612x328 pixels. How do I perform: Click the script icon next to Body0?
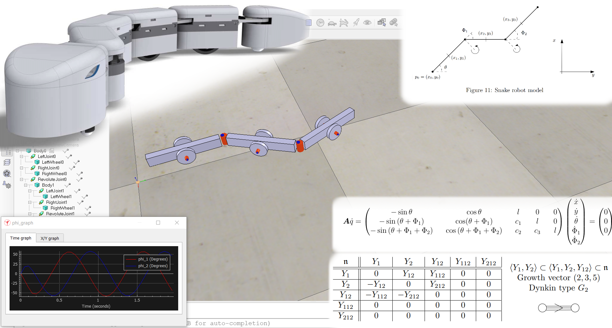52,151
